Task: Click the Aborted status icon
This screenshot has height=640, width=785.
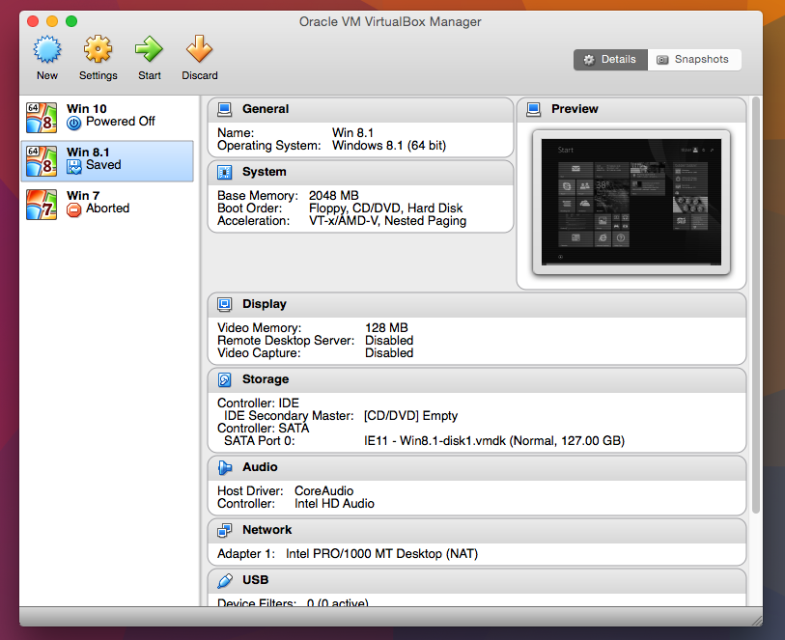Action: pos(73,209)
